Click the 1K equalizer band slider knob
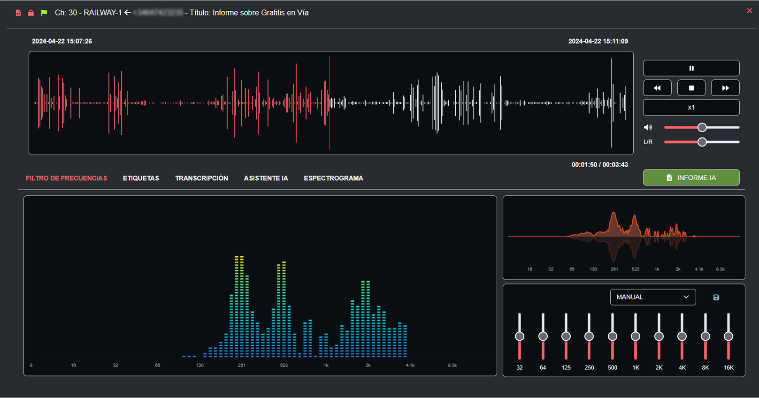The image size is (759, 398). pos(636,336)
